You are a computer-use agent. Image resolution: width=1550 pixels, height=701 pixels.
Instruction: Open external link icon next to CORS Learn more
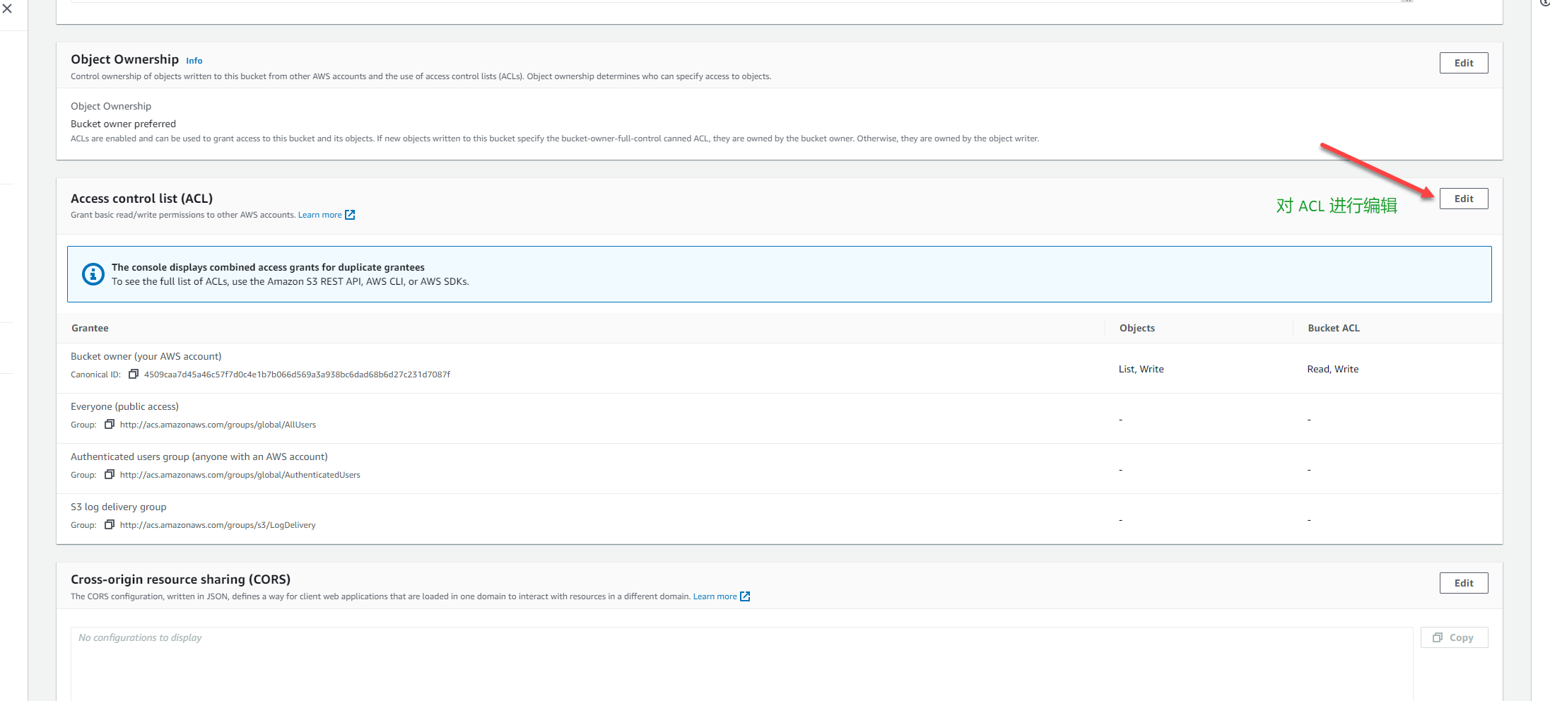[x=745, y=596]
